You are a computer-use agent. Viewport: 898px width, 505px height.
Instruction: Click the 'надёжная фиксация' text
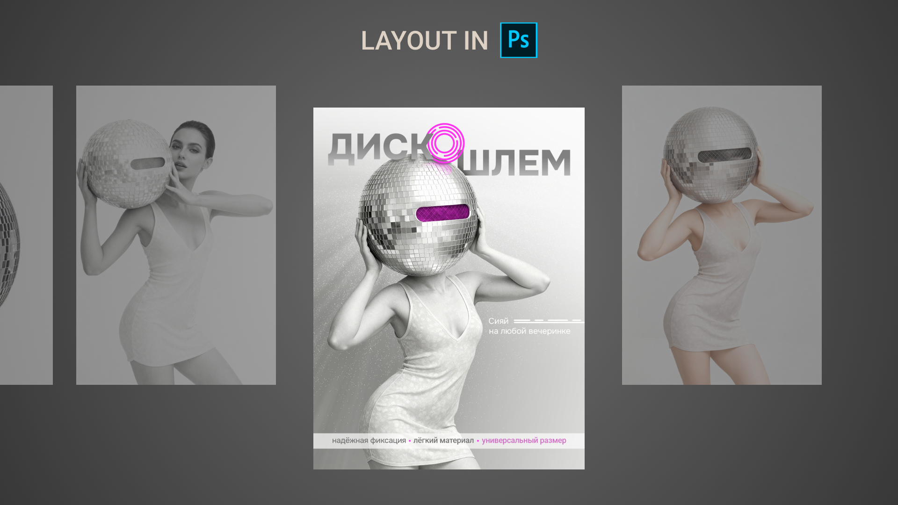point(369,440)
